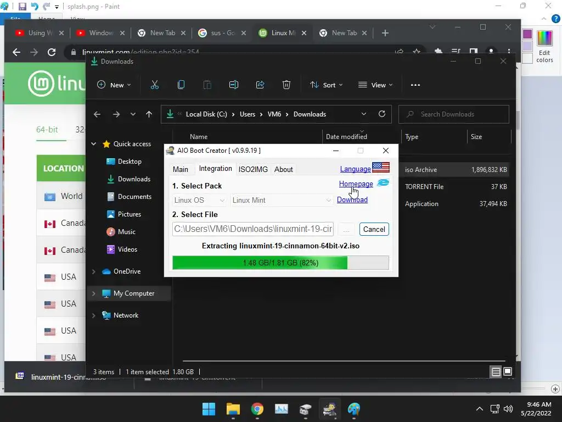562x422 pixels.
Task: Click the US flag language icon
Action: click(x=381, y=168)
